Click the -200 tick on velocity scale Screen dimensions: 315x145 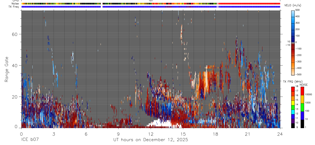[299, 55]
